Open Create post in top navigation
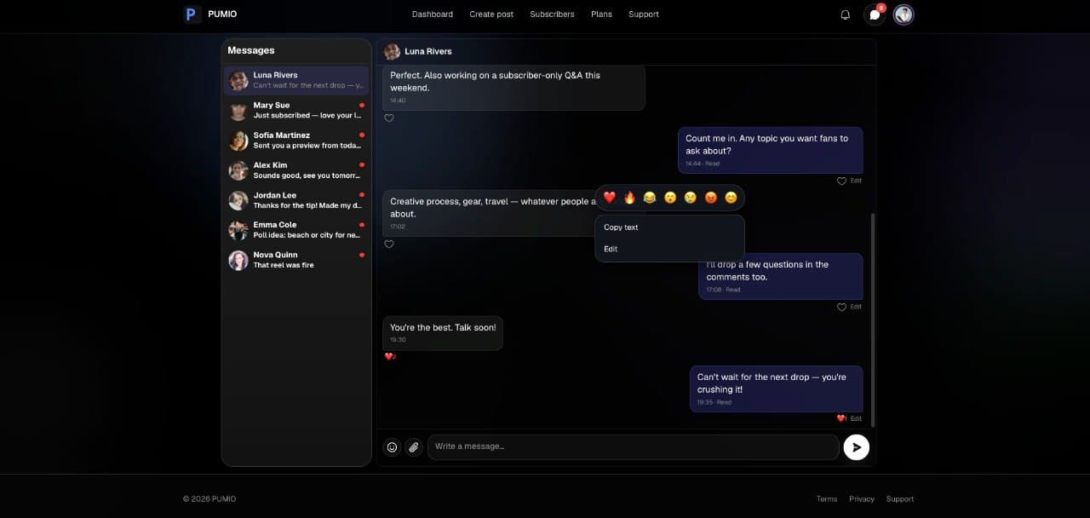Viewport: 1090px width, 518px height. [x=491, y=14]
